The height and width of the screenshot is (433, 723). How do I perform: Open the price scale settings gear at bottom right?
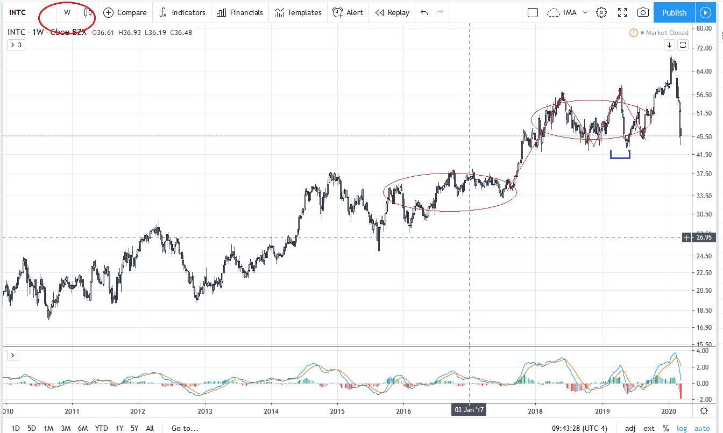click(704, 411)
